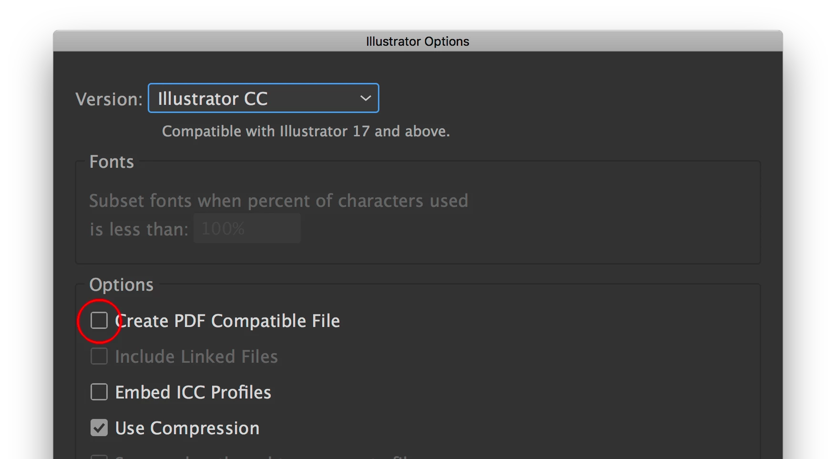Click the 'is less than:' label
Screen dimensions: 836x459
[139, 229]
